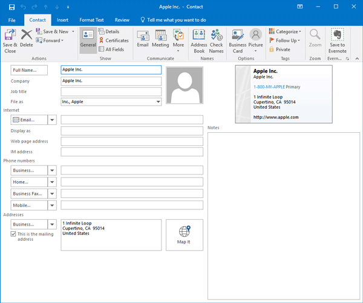Click the Email... button
The width and height of the screenshot is (363, 303).
(x=29, y=120)
